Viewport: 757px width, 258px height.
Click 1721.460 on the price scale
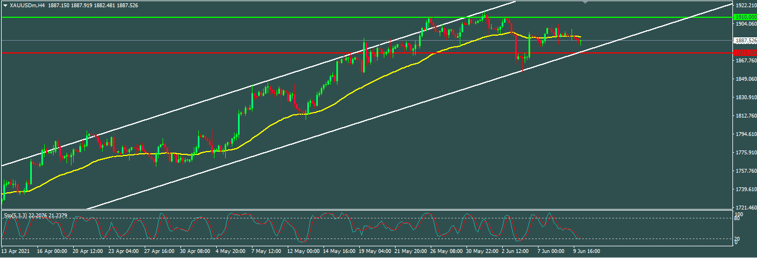(743, 208)
